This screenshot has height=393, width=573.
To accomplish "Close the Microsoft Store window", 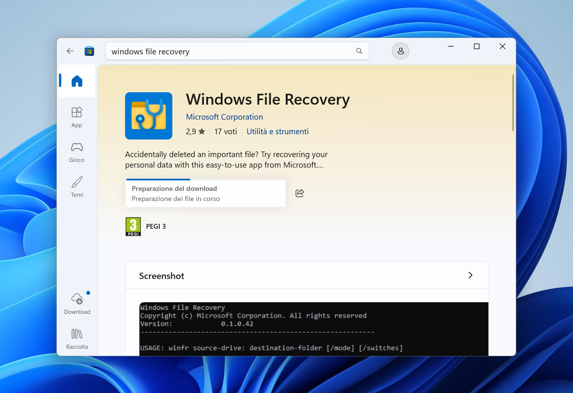I will (x=502, y=46).
